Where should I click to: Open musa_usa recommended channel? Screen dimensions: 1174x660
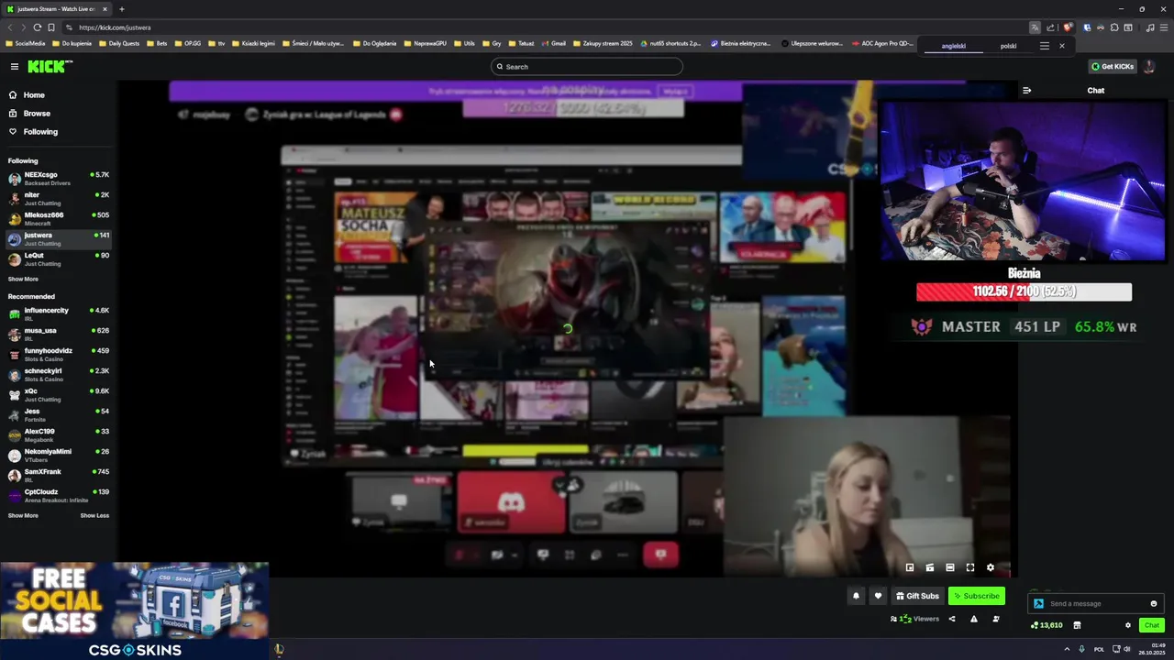(x=58, y=334)
